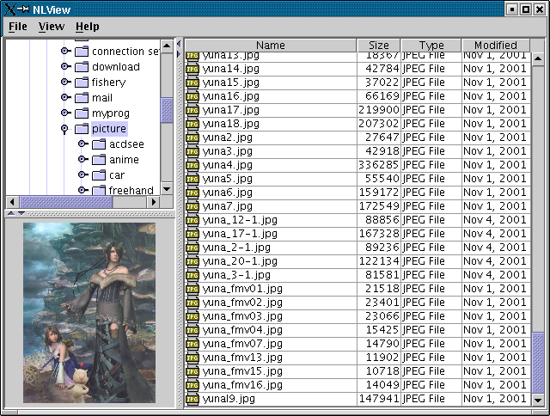Image resolution: width=550 pixels, height=416 pixels.
Task: Click the Modified column header
Action: pos(495,46)
